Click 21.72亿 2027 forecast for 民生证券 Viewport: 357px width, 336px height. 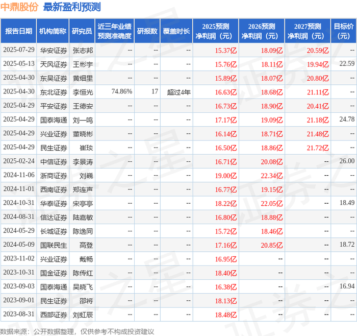click(x=318, y=148)
